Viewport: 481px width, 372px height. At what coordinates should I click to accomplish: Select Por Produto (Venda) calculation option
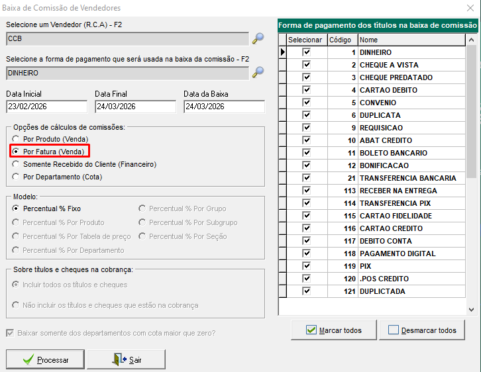pos(15,139)
